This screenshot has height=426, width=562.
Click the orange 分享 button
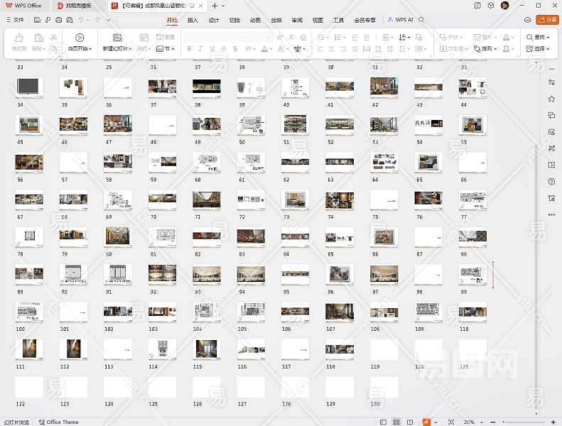547,20
